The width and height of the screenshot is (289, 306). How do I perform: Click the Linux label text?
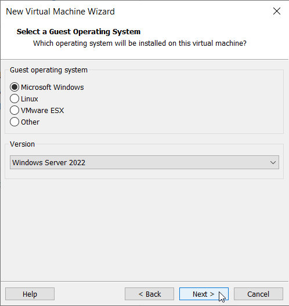(30, 99)
